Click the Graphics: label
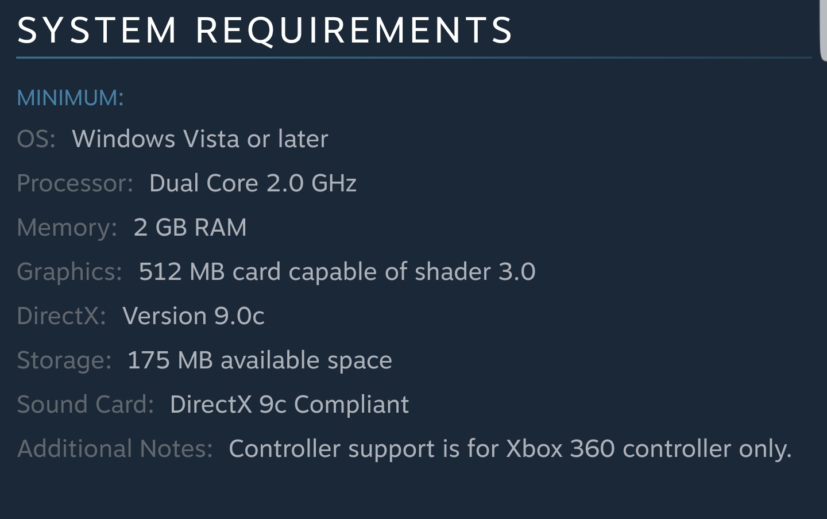 click(x=69, y=272)
